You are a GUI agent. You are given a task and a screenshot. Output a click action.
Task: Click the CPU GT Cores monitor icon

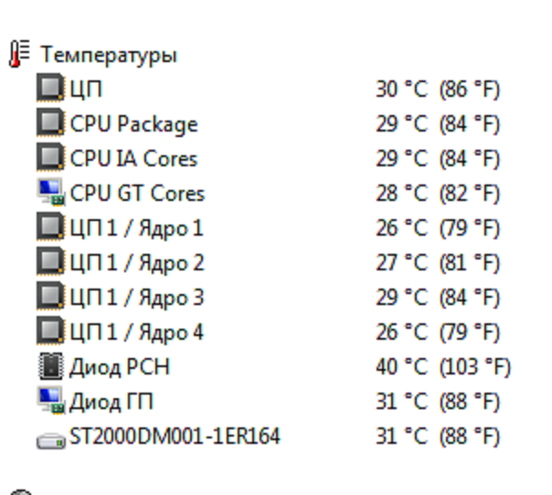click(x=50, y=192)
